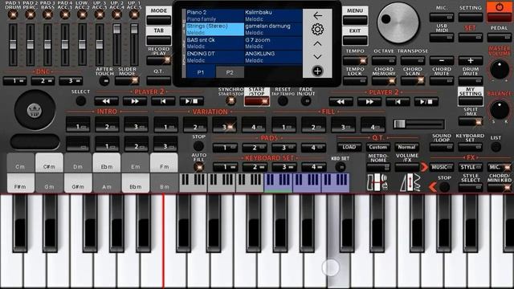This screenshot has height=289, width=514.
Task: Tap the keyboard lock icon under METRONOME
Action: 377,182
